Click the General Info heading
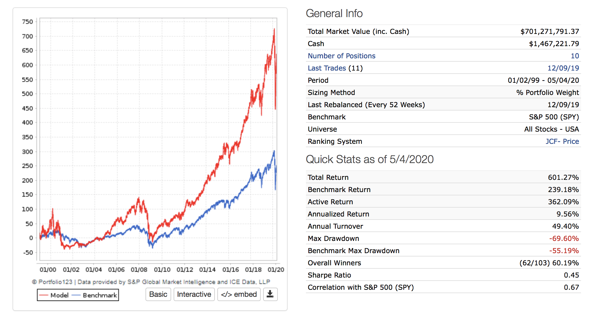 click(x=334, y=13)
